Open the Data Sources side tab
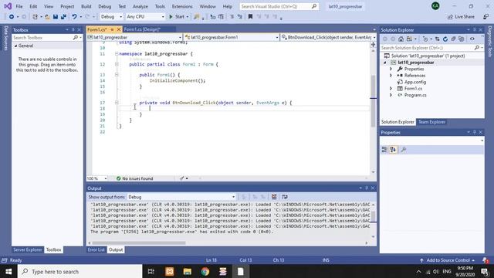The image size is (494, 278). tap(5, 39)
